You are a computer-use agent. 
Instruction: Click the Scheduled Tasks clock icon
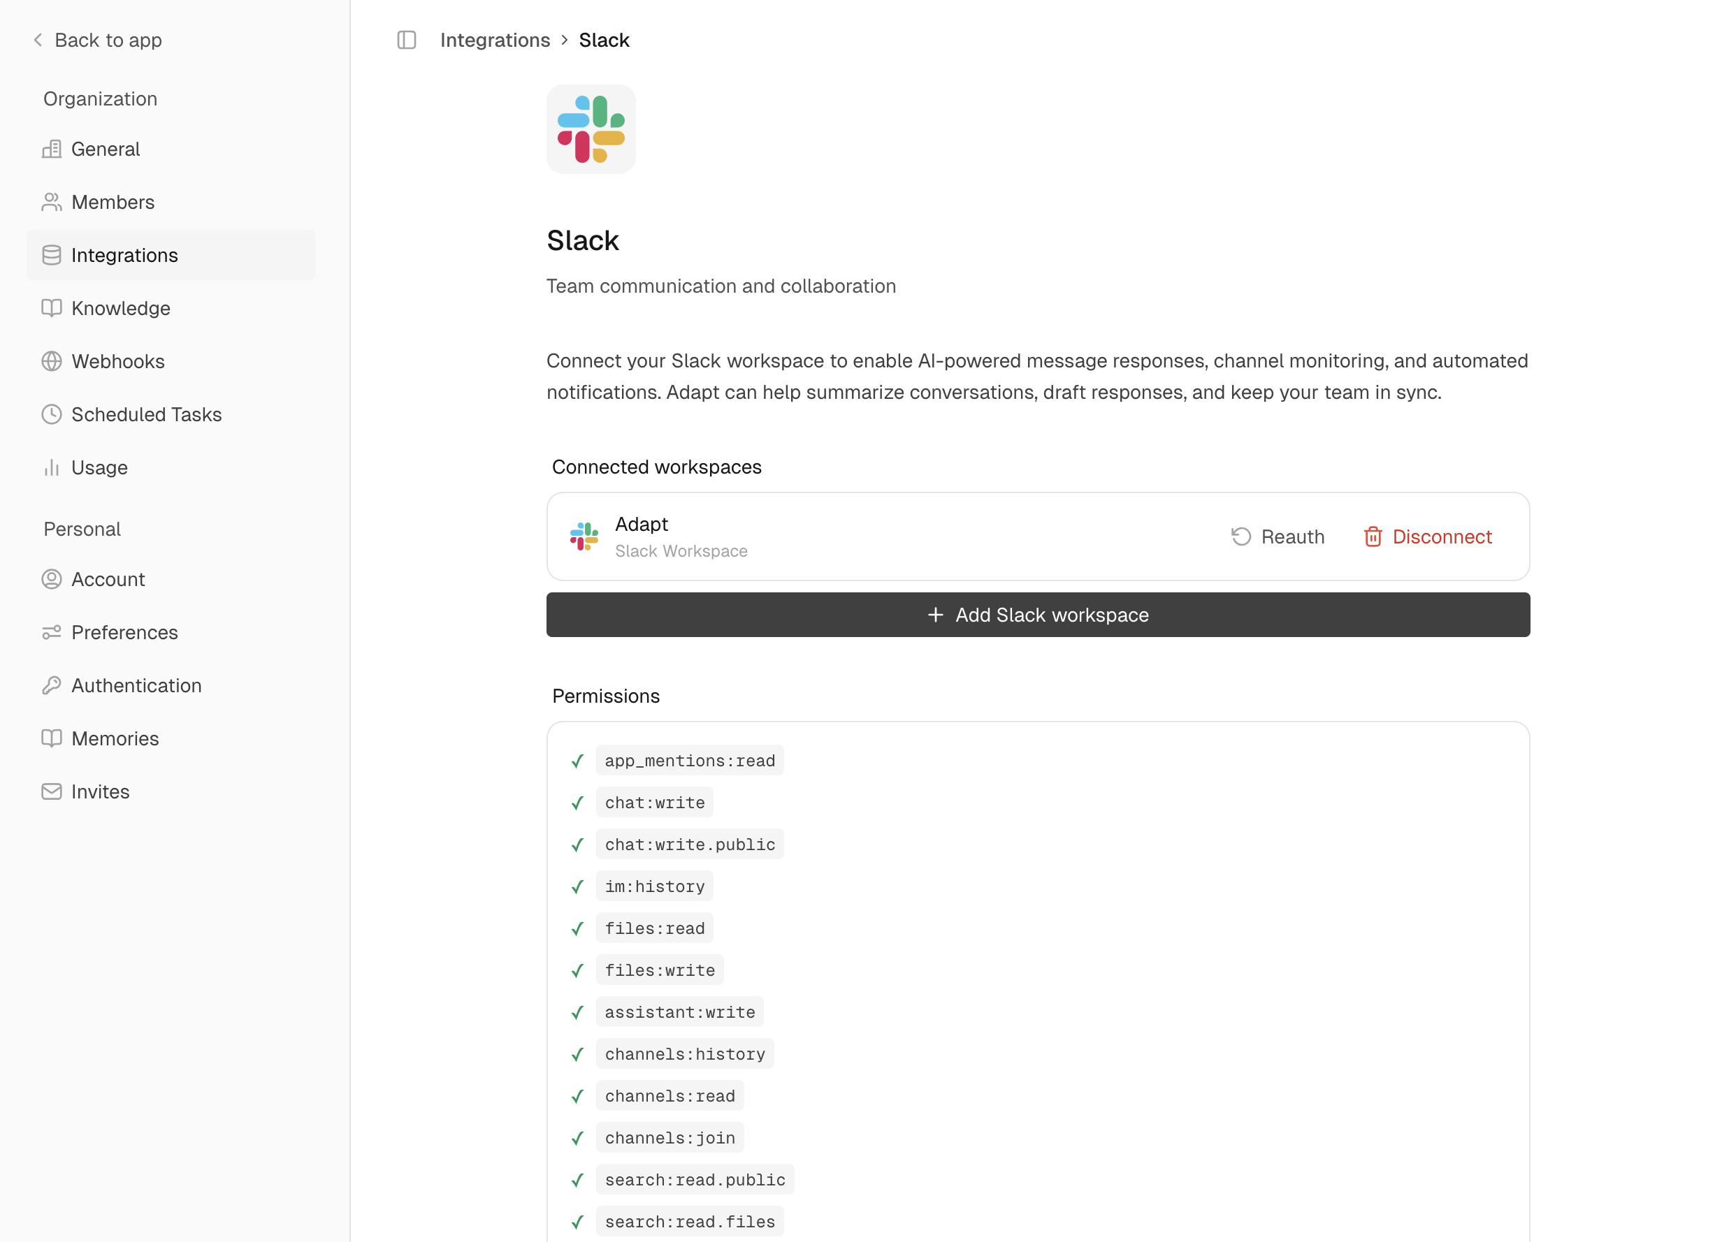click(52, 414)
